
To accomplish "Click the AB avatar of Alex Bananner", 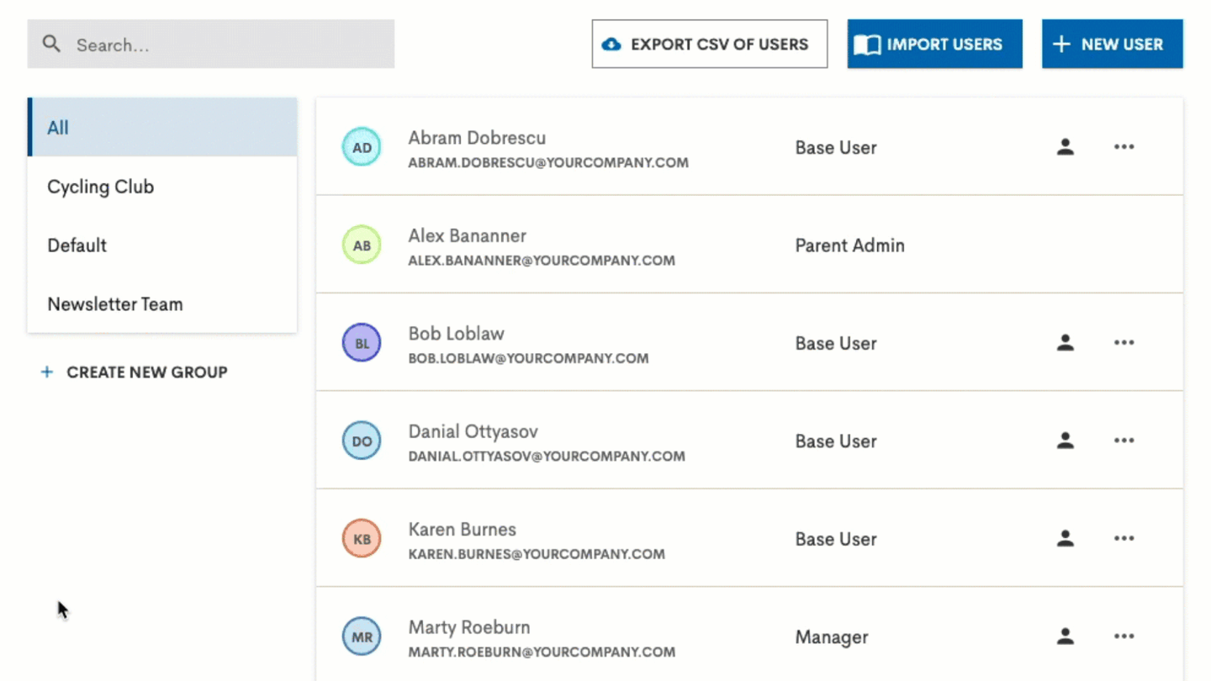I will pyautogui.click(x=362, y=245).
